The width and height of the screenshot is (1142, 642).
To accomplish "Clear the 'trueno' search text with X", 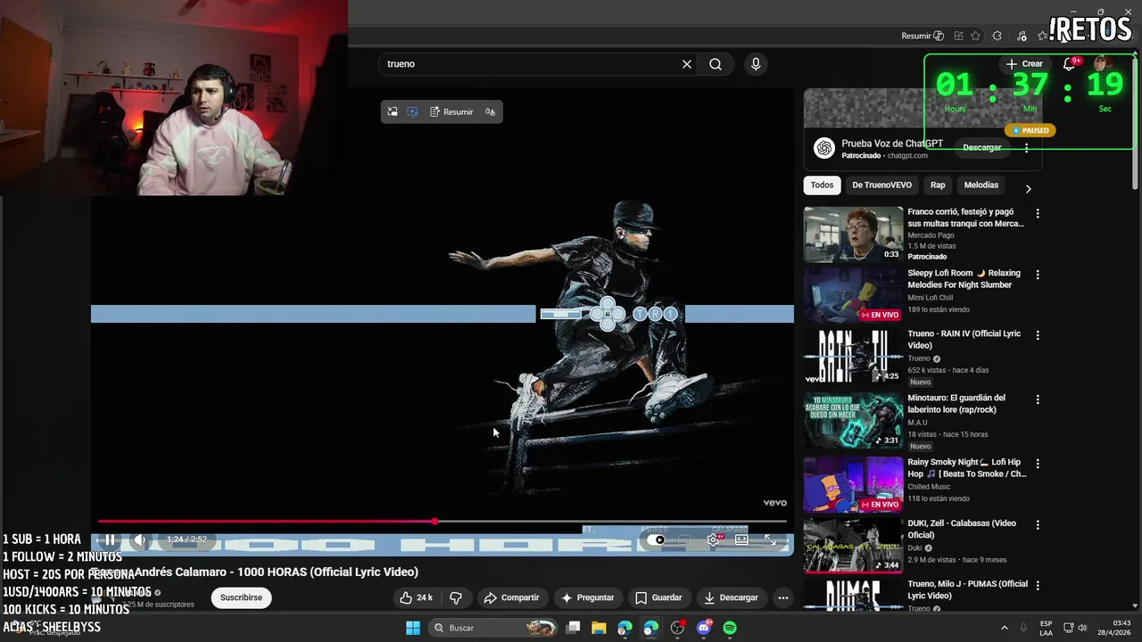I will (687, 64).
